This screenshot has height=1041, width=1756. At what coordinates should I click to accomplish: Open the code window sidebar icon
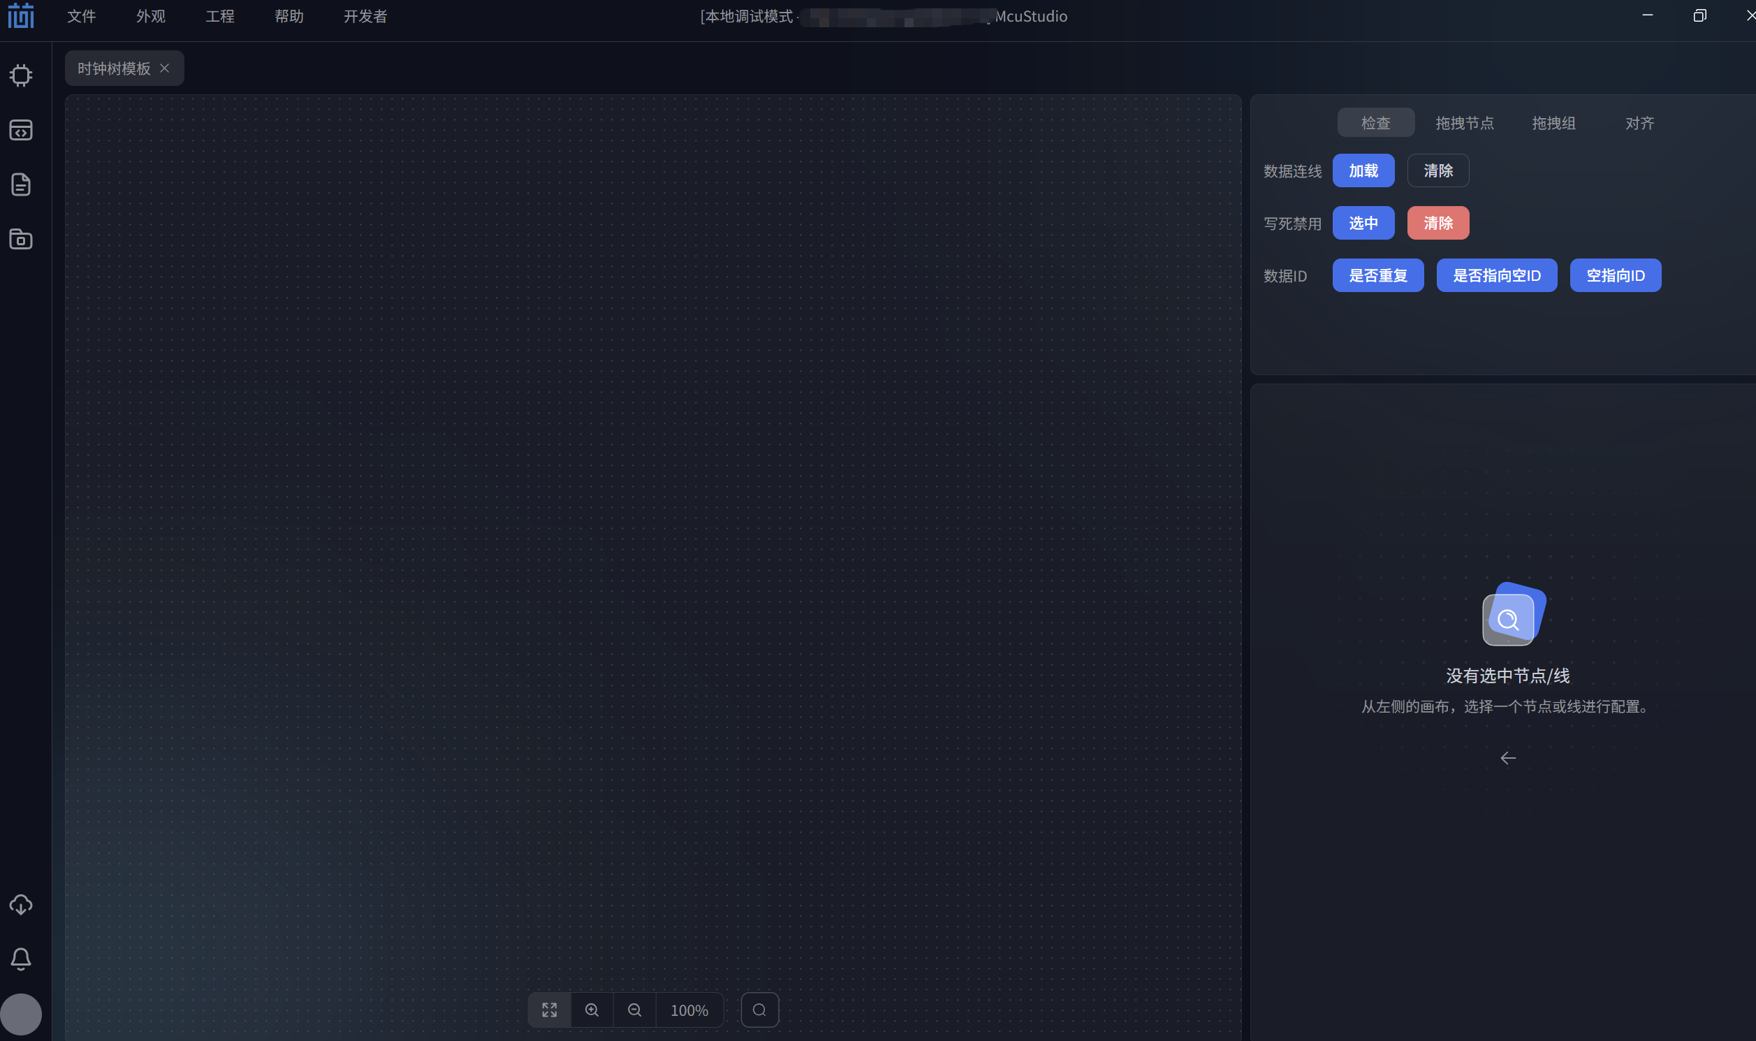[x=21, y=130]
